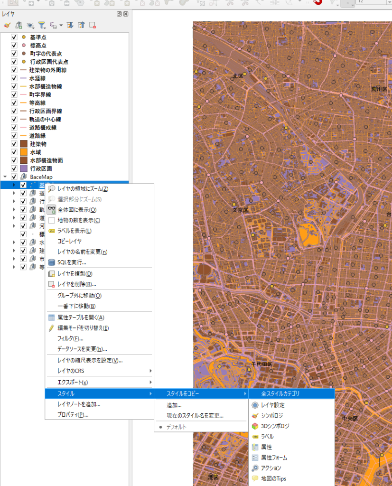Click 現在のスタイル名を変更 option
The image size is (392, 486).
tap(195, 415)
